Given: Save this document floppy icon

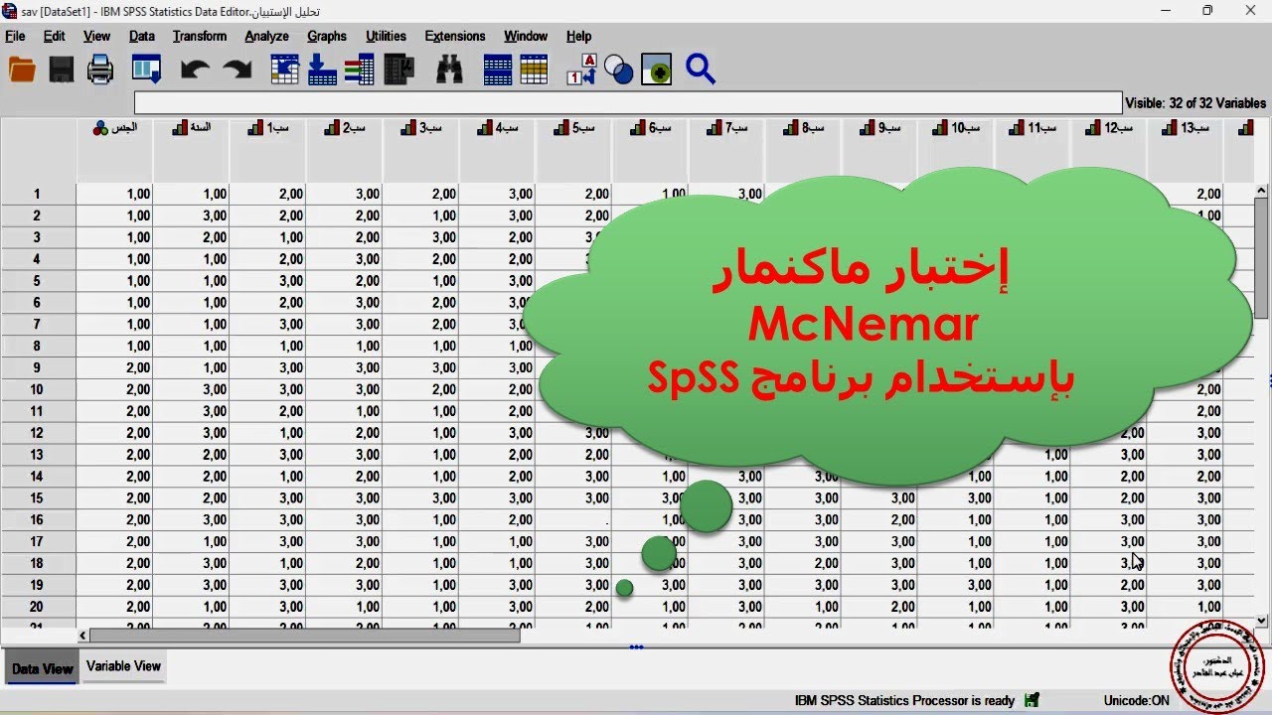Looking at the screenshot, I should [x=62, y=70].
